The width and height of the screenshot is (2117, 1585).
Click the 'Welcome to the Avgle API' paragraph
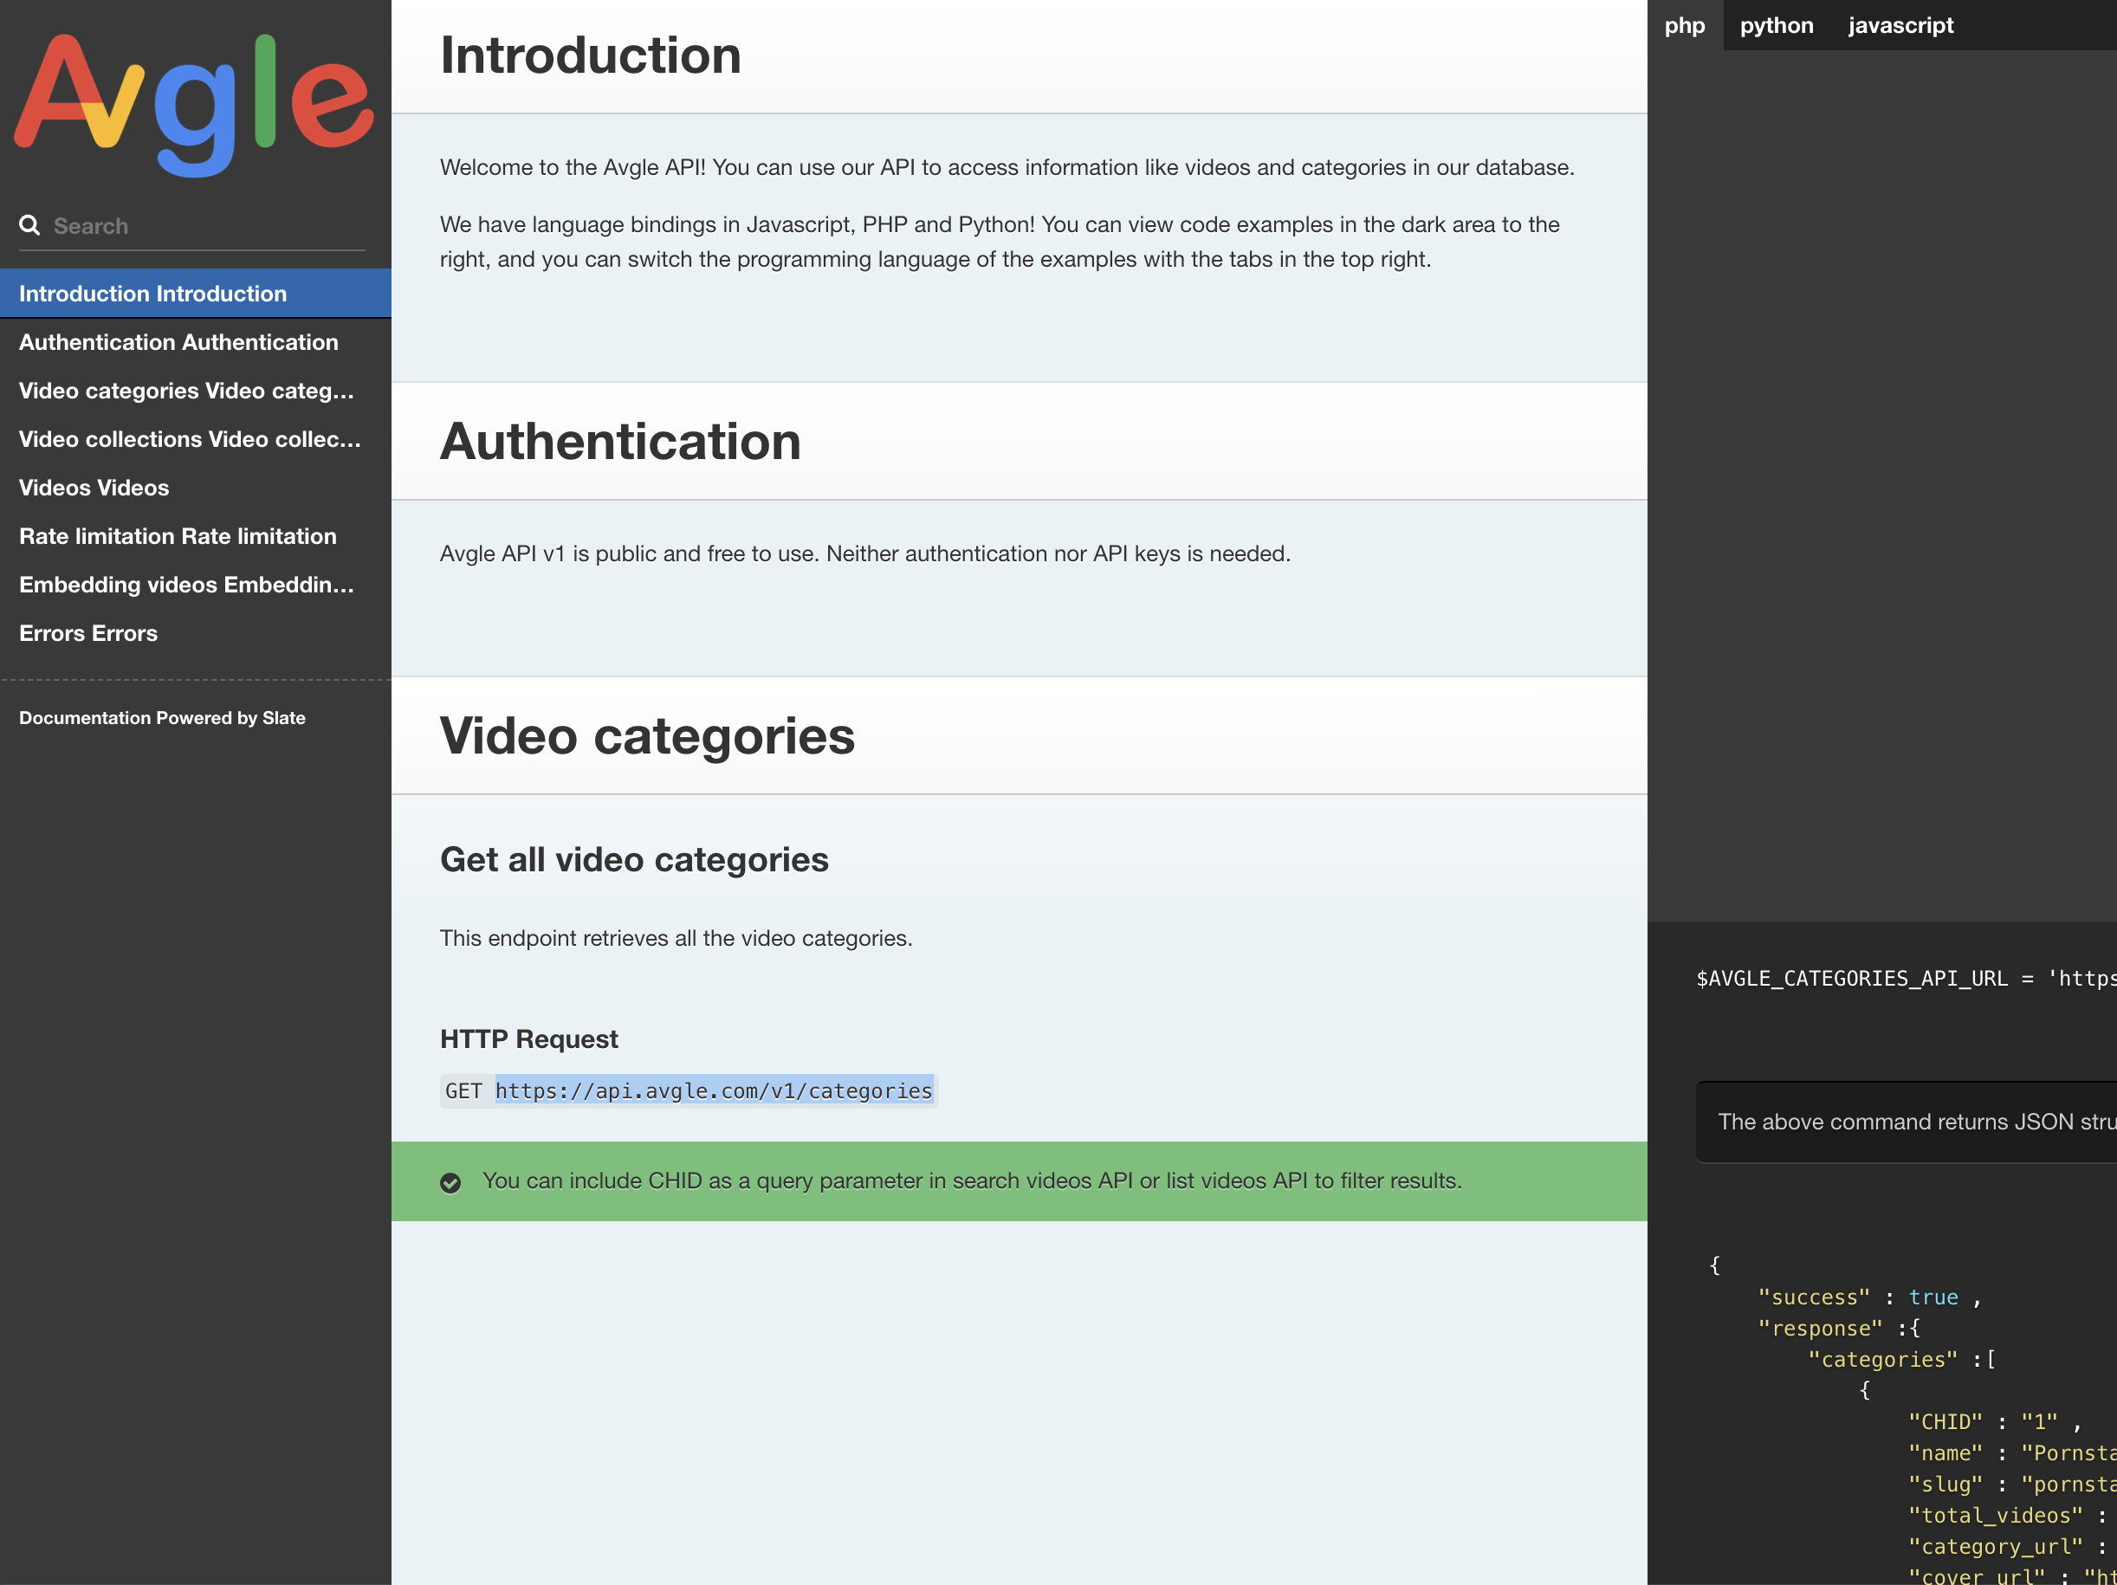click(x=1007, y=167)
